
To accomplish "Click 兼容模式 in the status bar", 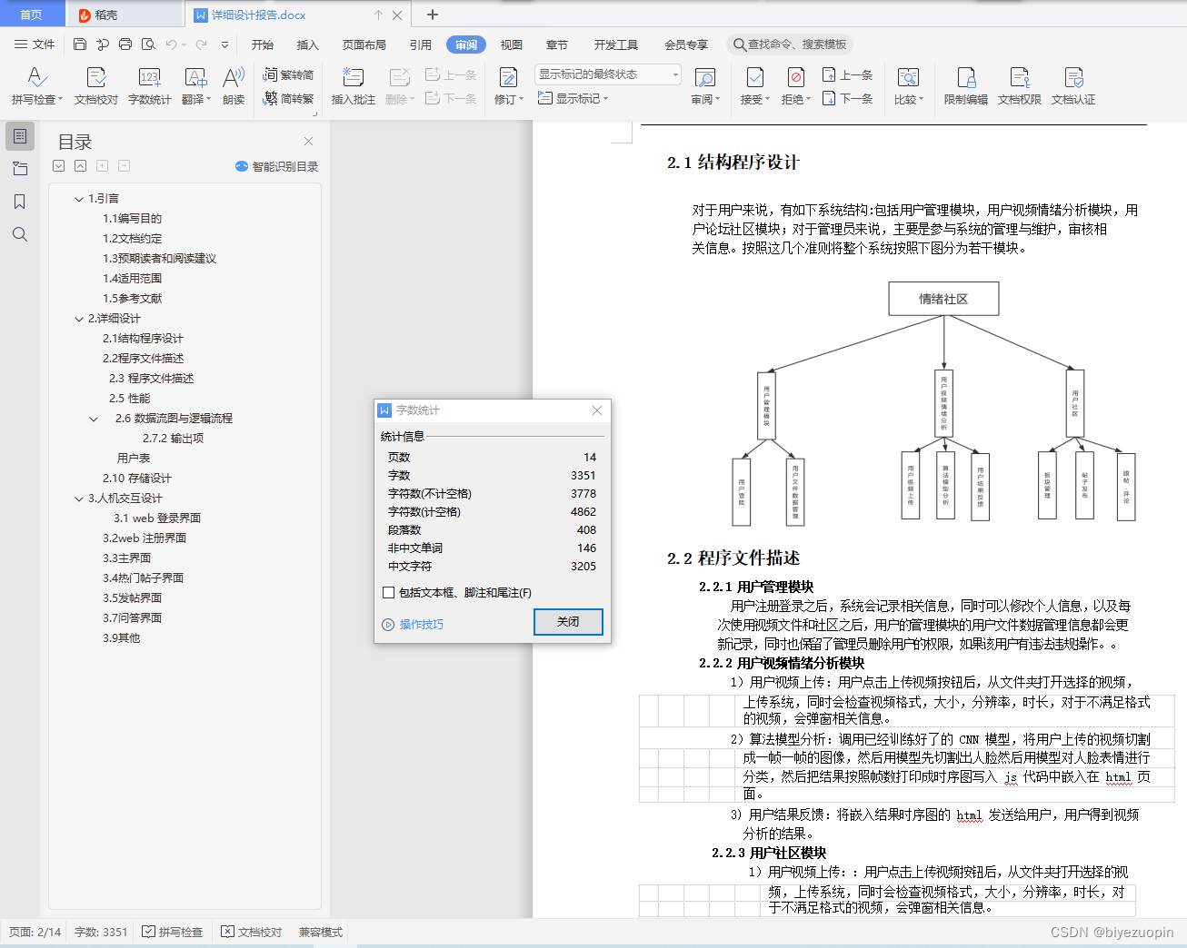I will pyautogui.click(x=321, y=932).
